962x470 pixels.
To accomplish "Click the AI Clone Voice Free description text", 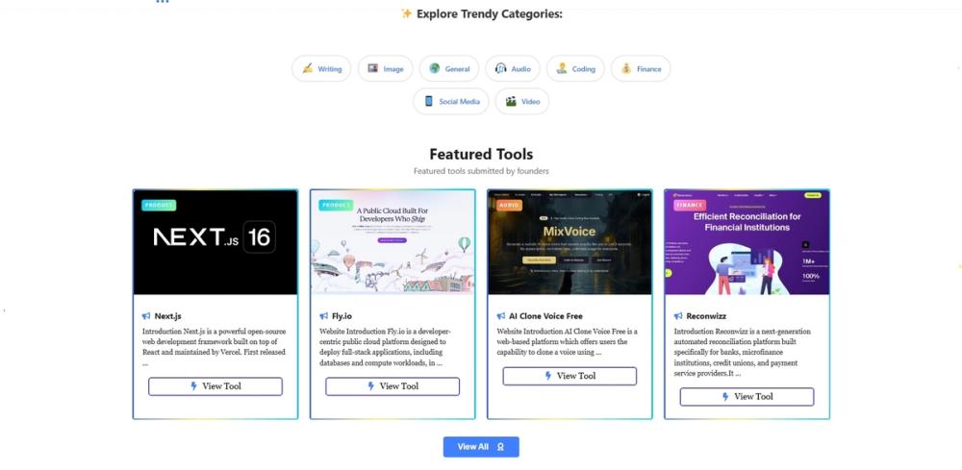I will click(x=567, y=342).
